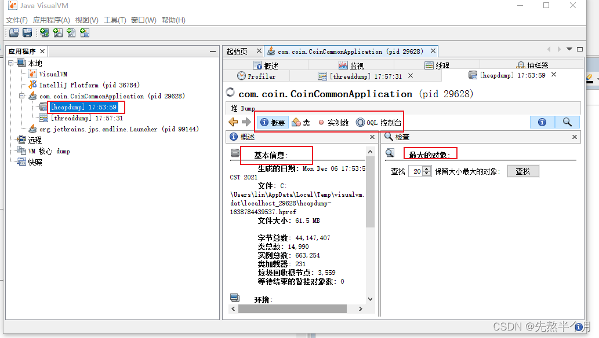The width and height of the screenshot is (599, 338).
Task: Click the number field showing 20
Action: coord(416,171)
